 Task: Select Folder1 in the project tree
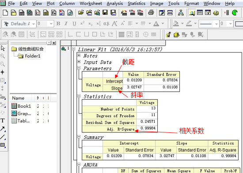click(32, 56)
